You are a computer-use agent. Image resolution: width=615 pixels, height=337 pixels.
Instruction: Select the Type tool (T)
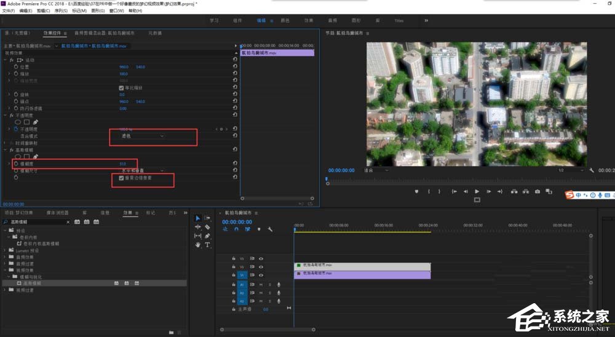click(x=207, y=245)
